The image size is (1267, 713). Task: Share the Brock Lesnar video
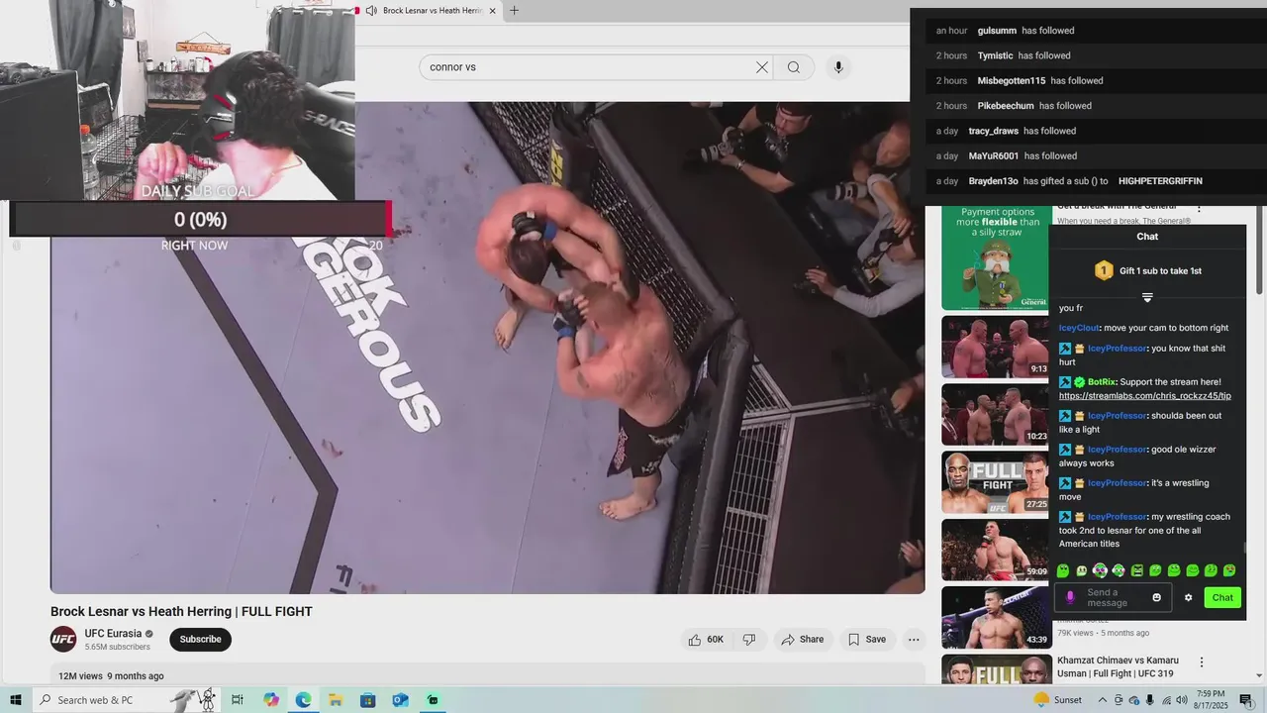click(802, 640)
